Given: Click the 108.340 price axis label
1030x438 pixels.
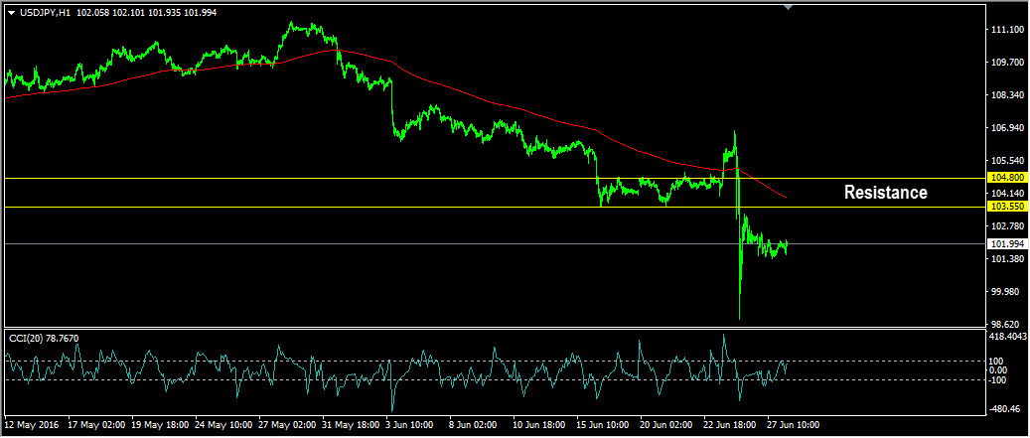Looking at the screenshot, I should (x=1006, y=96).
